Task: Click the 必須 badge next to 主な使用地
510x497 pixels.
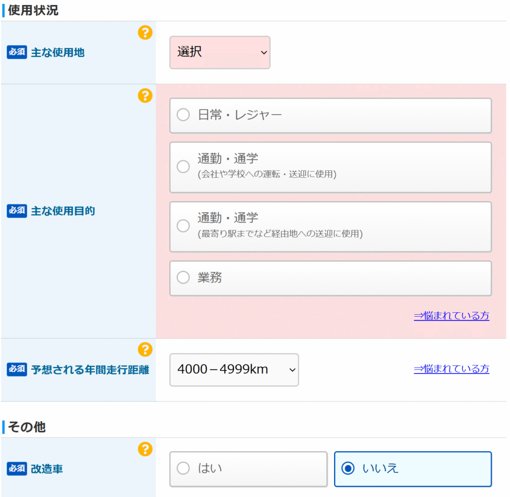Action: click(16, 52)
